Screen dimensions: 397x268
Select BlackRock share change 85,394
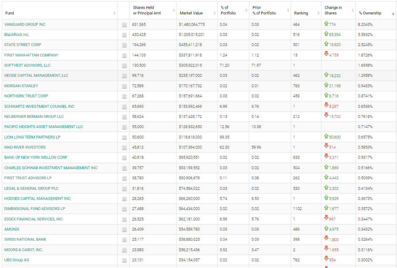335,35
